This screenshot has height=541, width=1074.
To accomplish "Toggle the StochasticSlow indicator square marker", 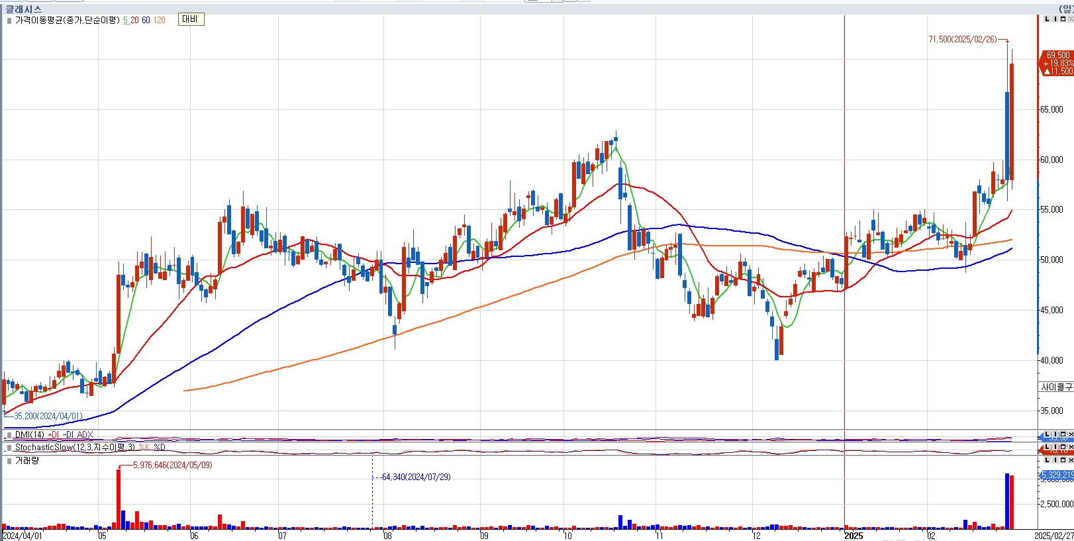I will [x=9, y=448].
